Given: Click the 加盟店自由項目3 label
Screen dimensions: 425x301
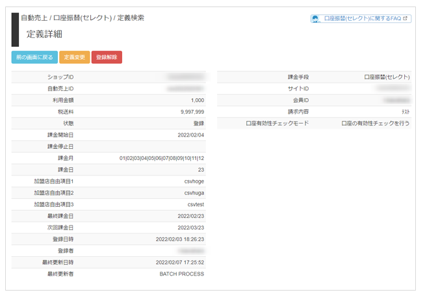Looking at the screenshot, I should 54,205.
